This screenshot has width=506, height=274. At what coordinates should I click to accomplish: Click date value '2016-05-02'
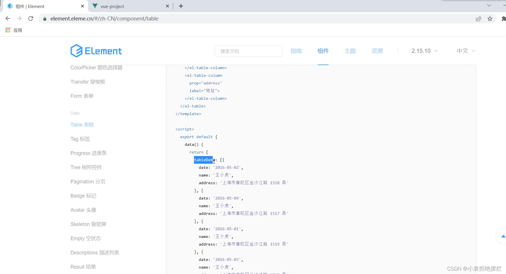[x=227, y=167]
